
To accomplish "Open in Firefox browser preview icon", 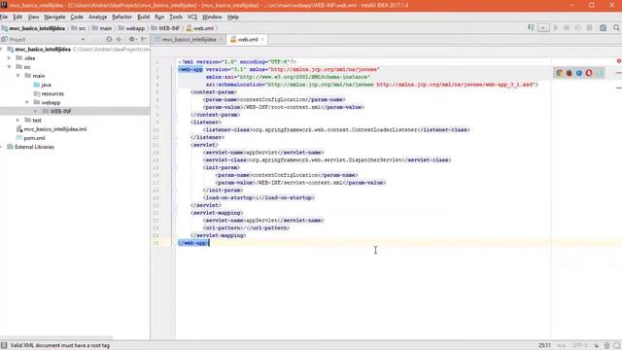I will [570, 73].
